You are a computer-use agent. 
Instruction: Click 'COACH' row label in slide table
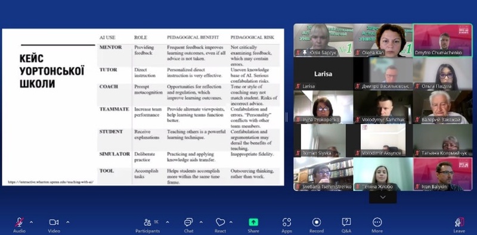click(x=109, y=86)
